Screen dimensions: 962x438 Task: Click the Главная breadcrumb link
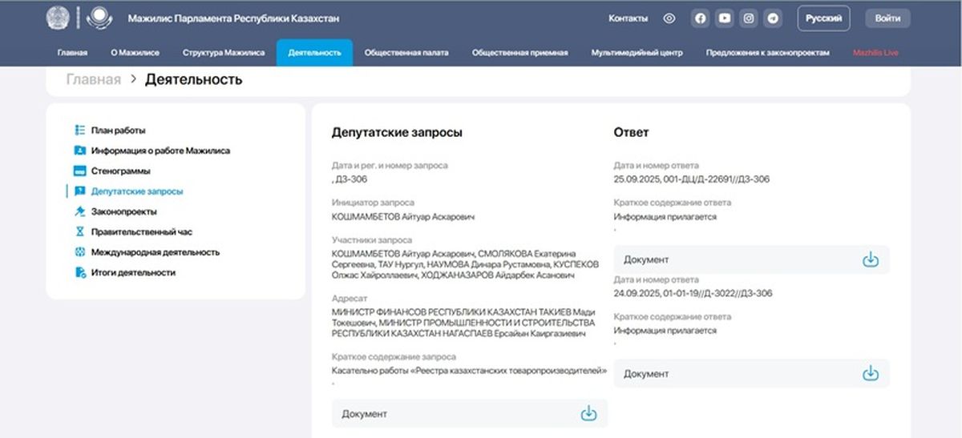click(x=94, y=79)
